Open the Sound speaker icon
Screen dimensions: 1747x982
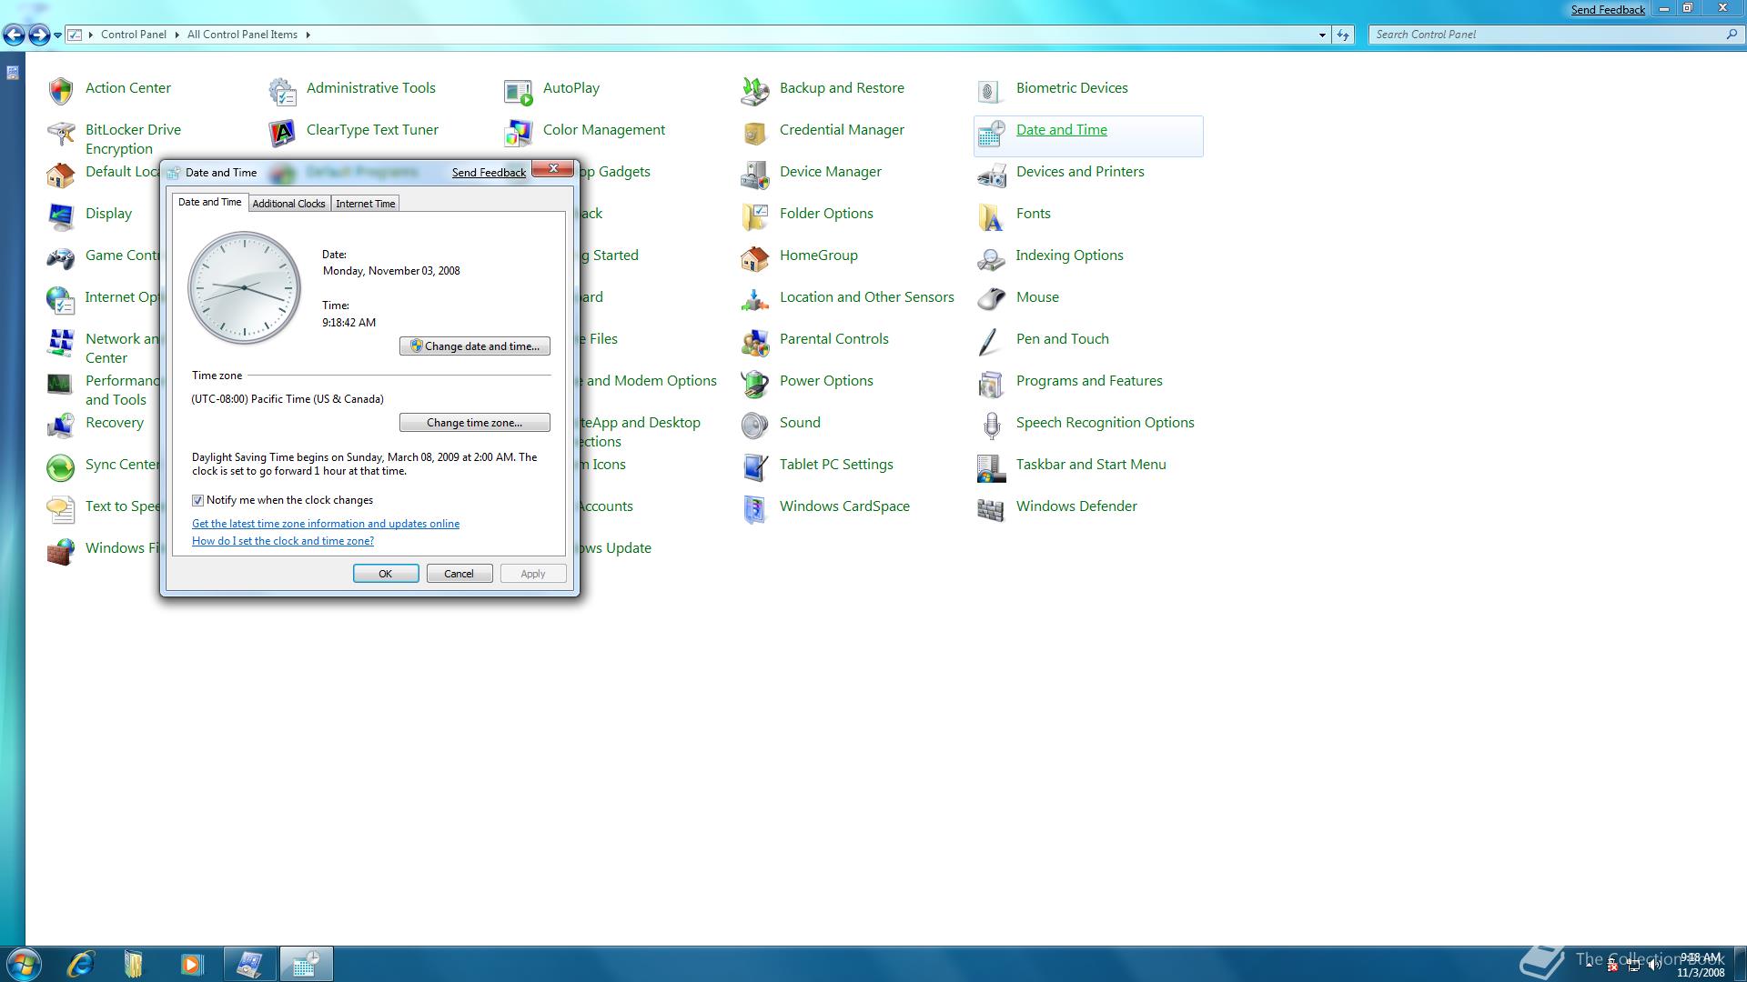755,426
